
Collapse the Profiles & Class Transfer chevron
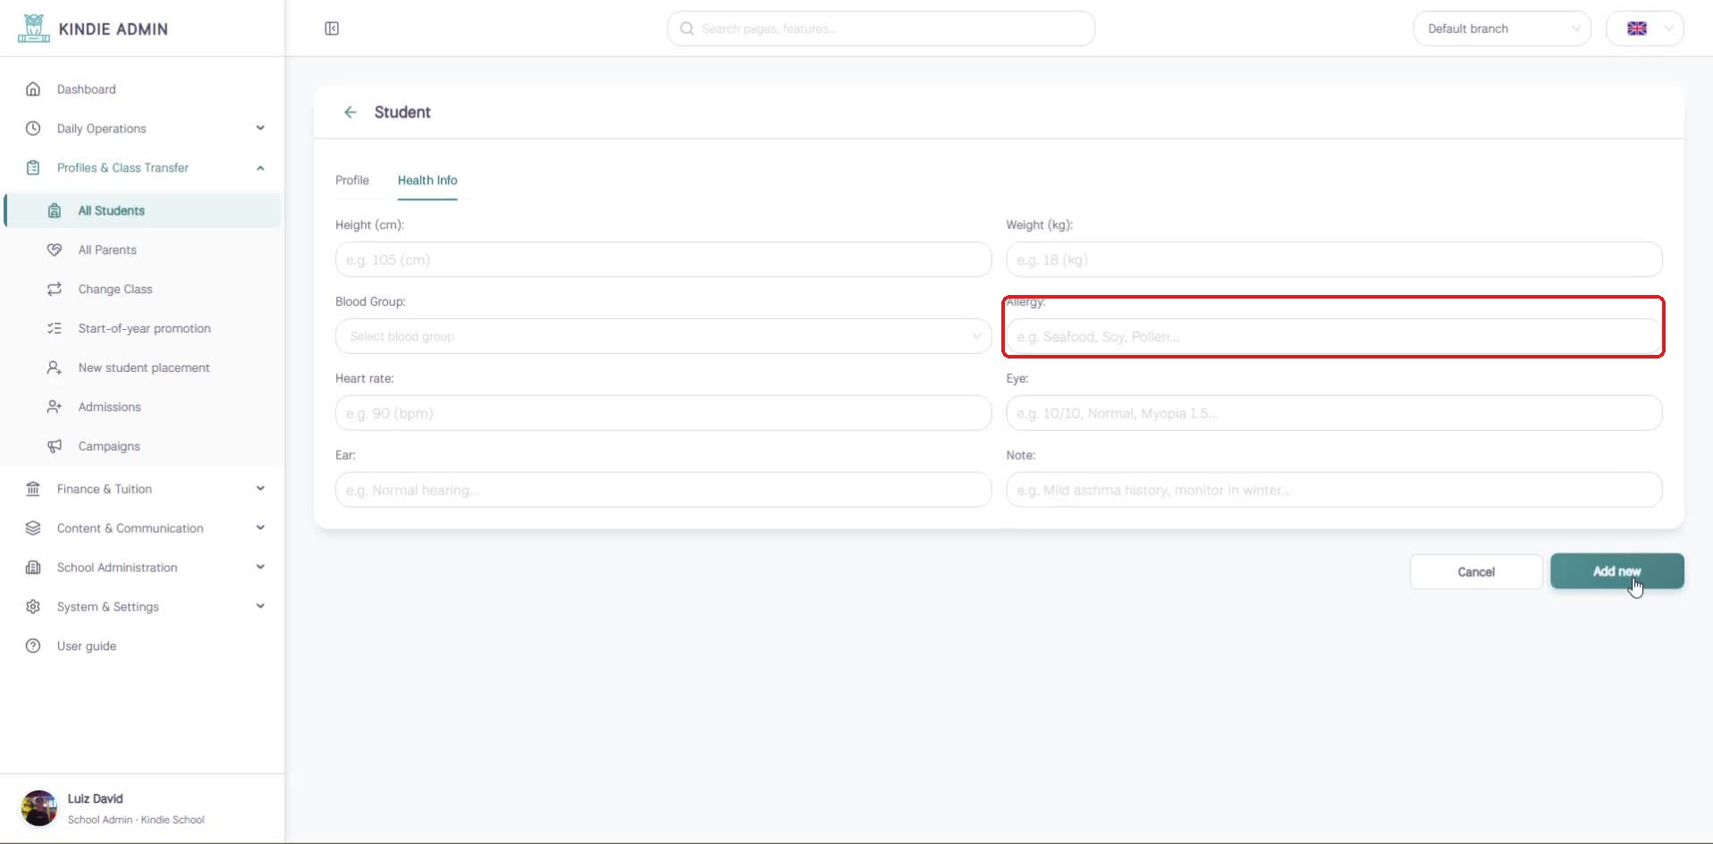click(x=260, y=168)
